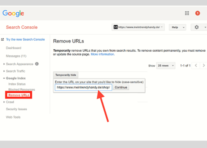Open the settings gear menu
The height and width of the screenshot is (148, 207).
point(196,27)
